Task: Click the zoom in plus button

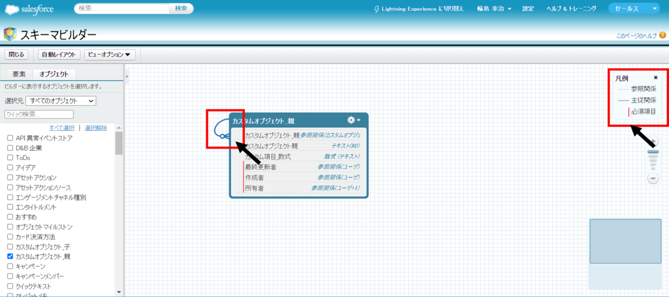Action: (x=653, y=141)
